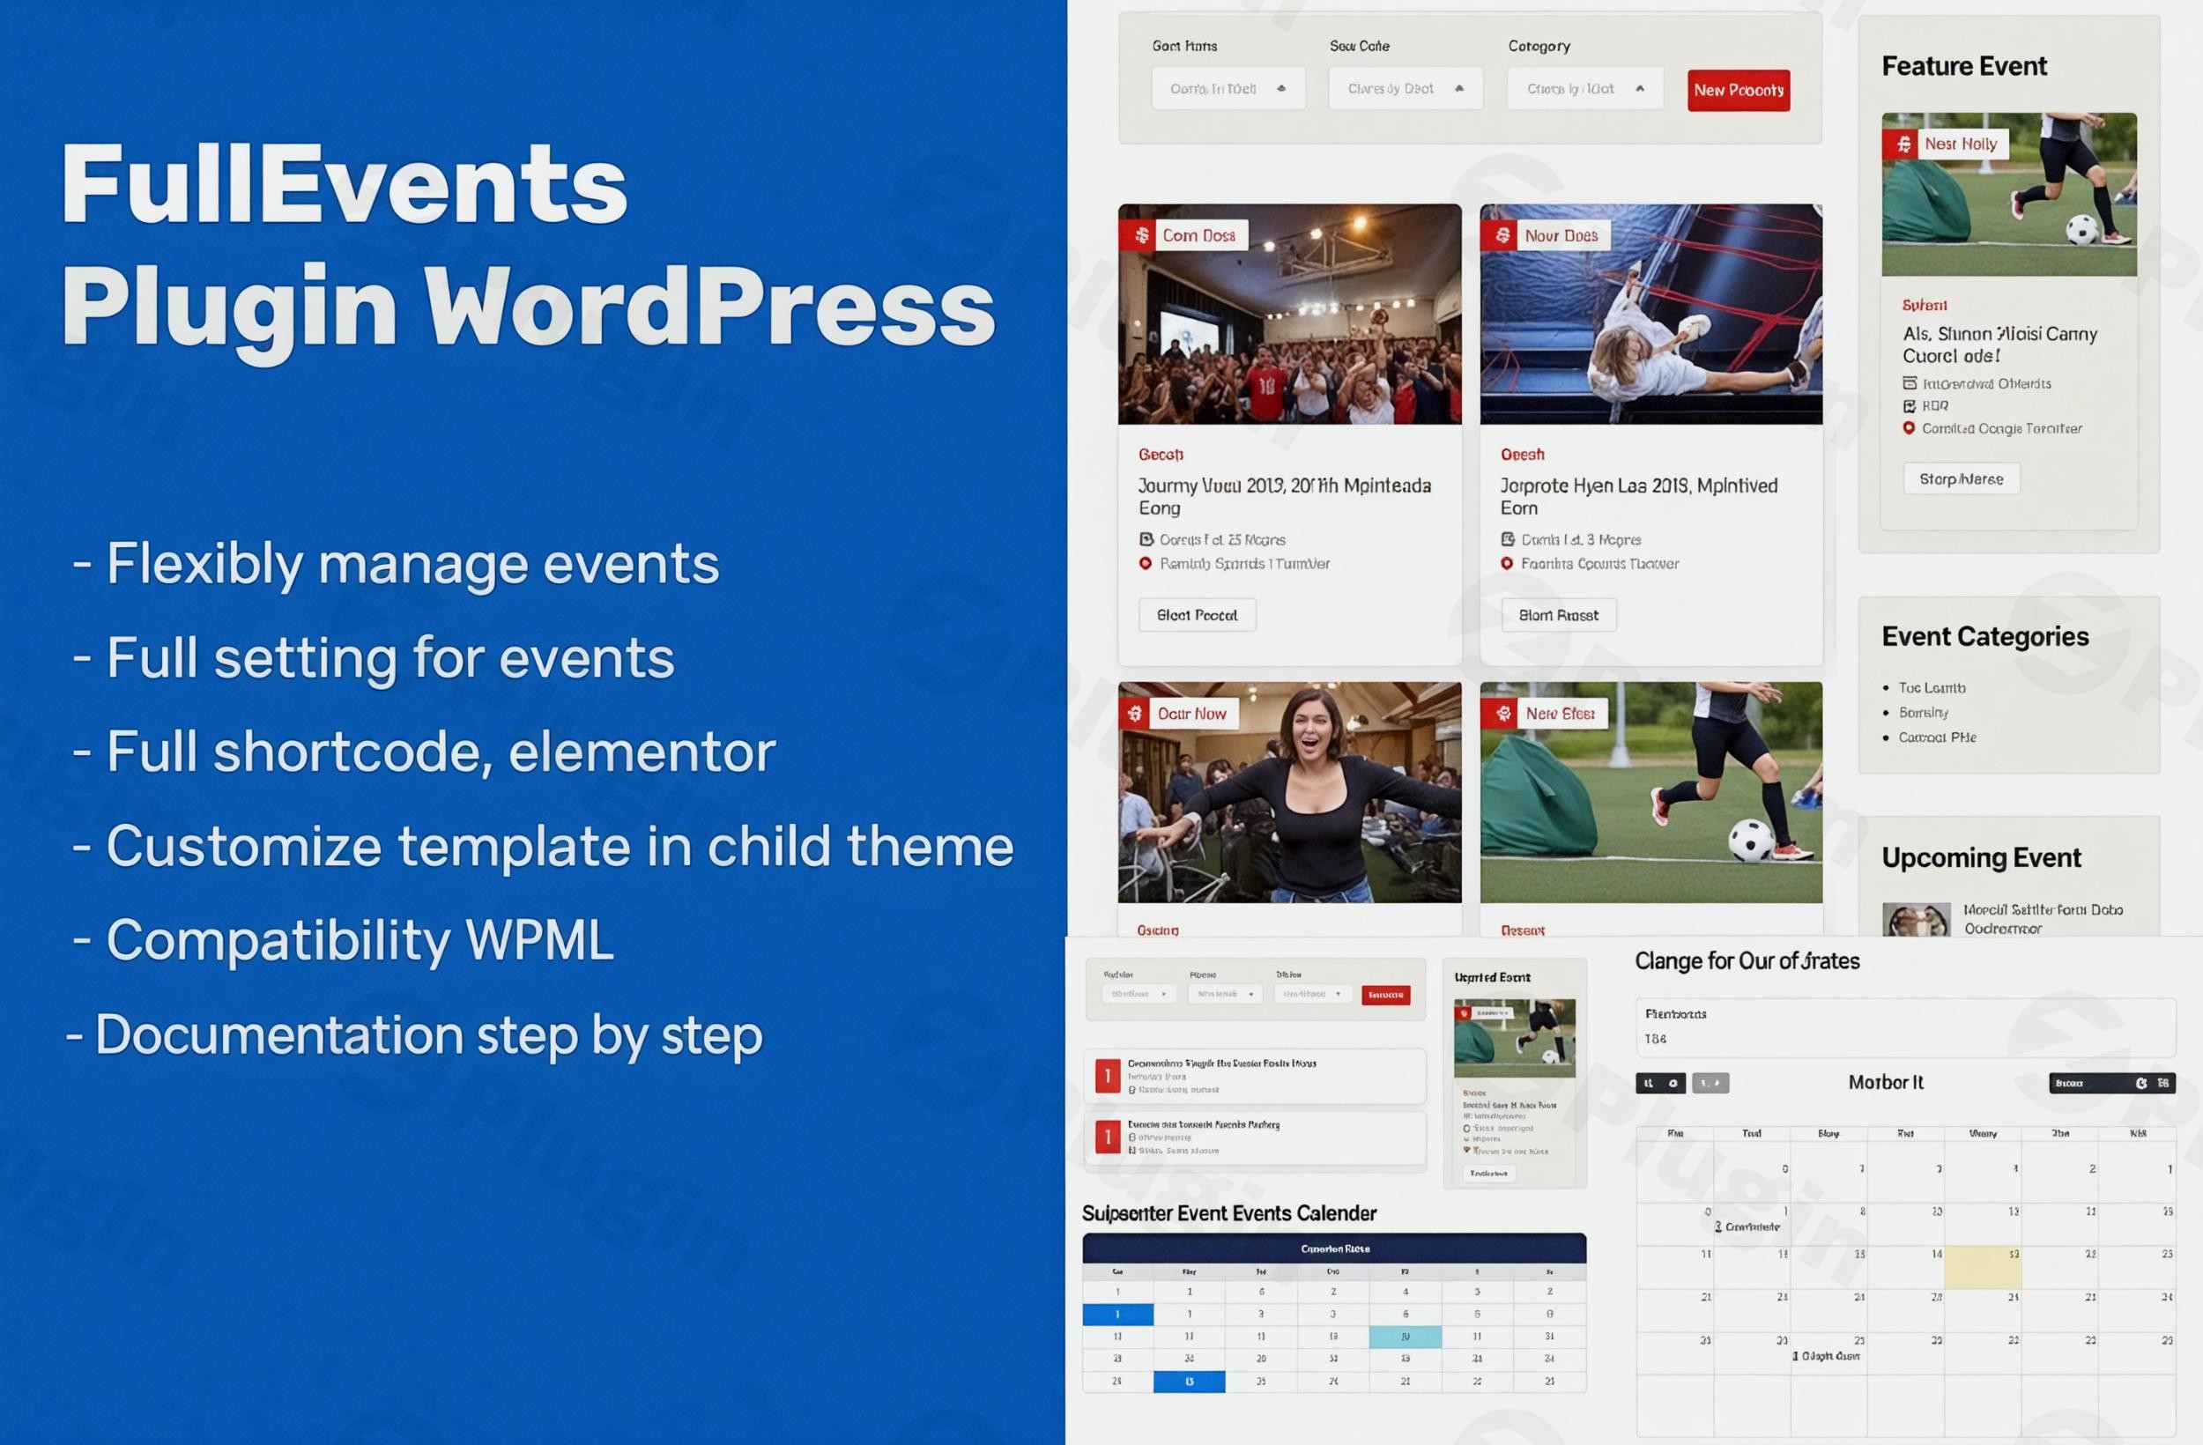This screenshot has height=1445, width=2203.
Task: Select the 'Corrooi PHe' category link
Action: tap(1938, 737)
